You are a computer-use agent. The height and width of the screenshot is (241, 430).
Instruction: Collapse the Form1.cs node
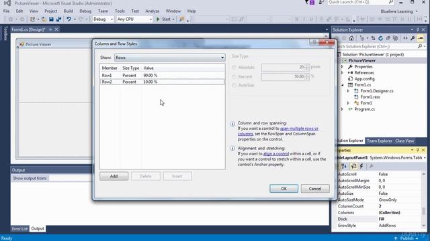[342, 85]
